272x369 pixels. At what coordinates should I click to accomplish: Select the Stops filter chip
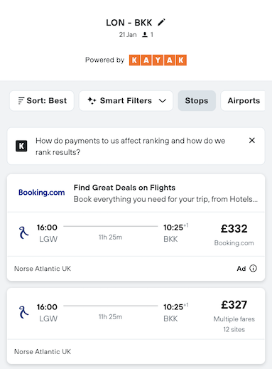(197, 101)
